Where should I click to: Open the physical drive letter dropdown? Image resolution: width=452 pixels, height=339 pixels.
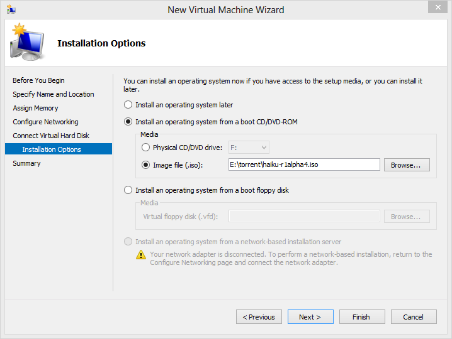click(x=249, y=148)
